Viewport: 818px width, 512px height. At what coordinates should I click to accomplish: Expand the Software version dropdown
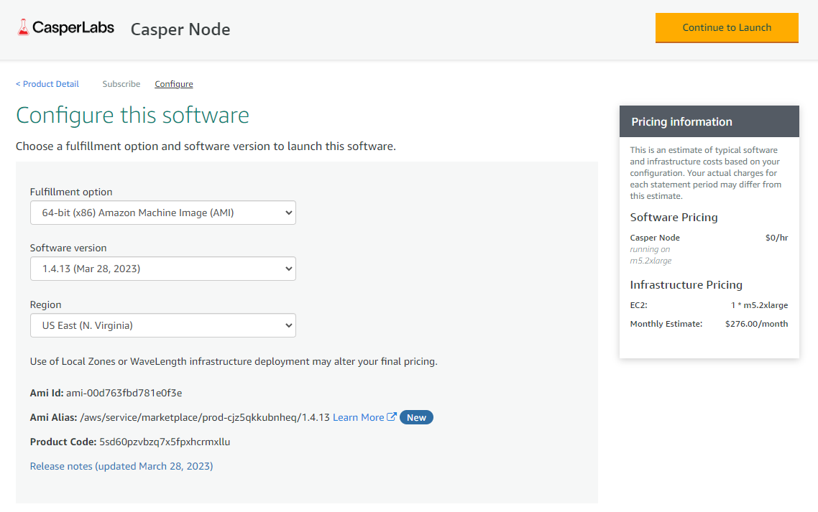pos(163,269)
